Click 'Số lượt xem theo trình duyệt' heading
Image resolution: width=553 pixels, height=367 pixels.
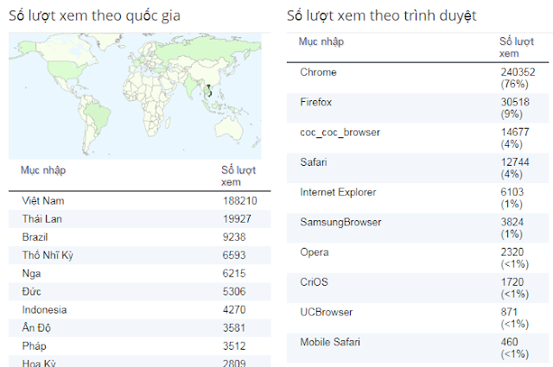click(381, 16)
